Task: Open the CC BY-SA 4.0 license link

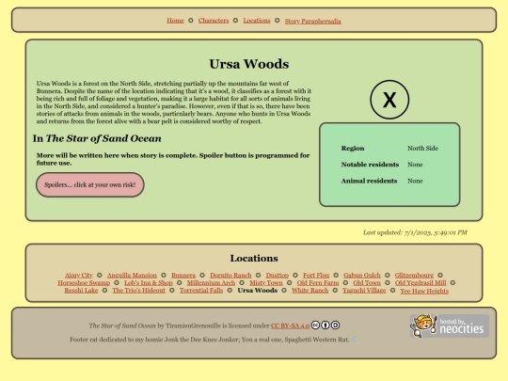Action: [x=290, y=325]
